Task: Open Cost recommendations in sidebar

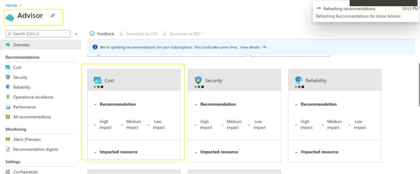Action: [x=17, y=67]
